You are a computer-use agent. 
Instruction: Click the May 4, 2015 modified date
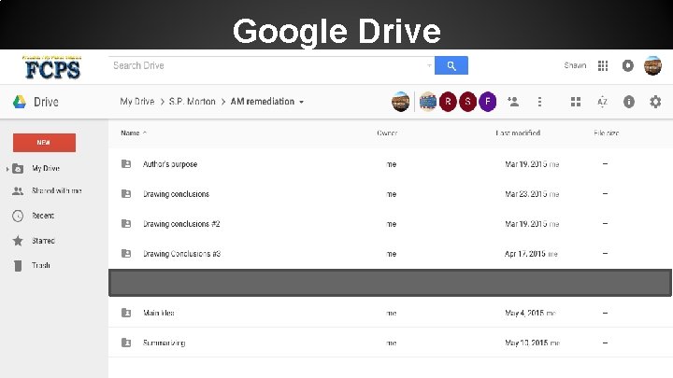(524, 313)
